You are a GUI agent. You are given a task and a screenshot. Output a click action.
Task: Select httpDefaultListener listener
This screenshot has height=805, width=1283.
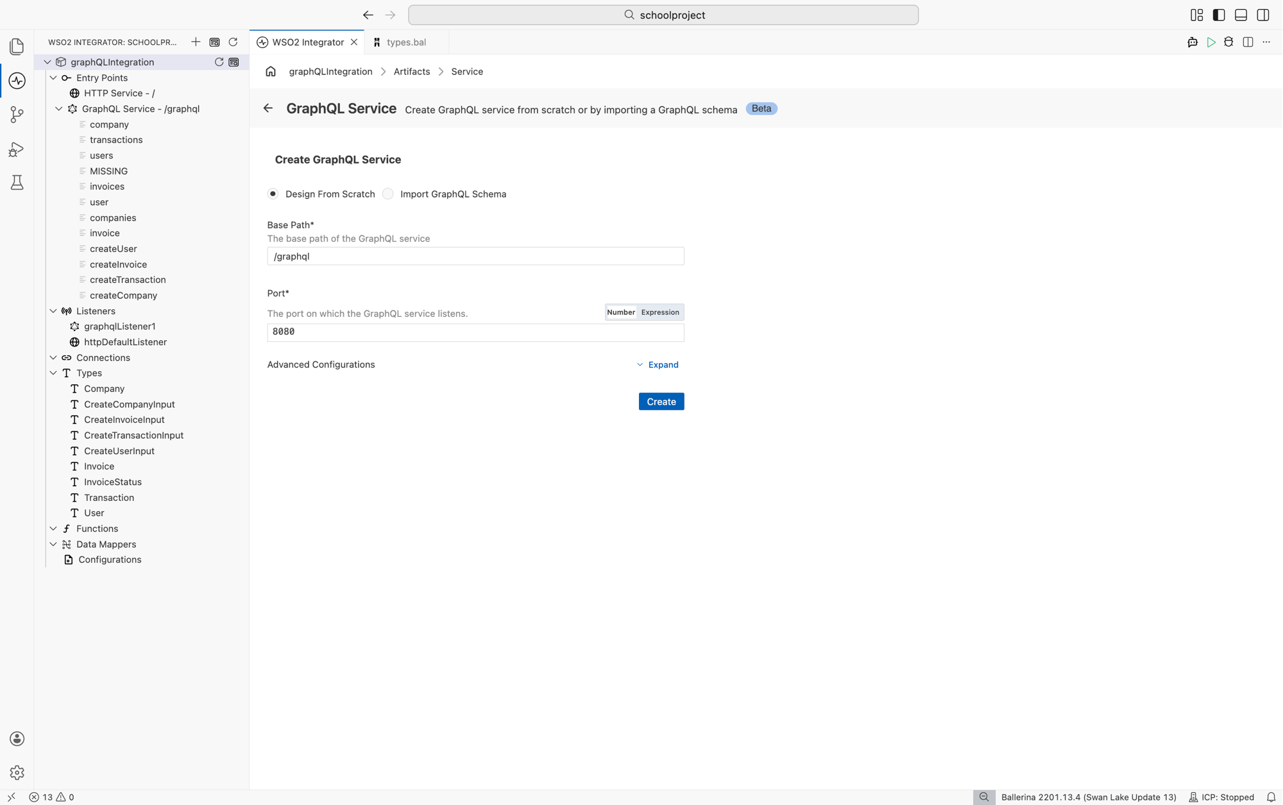point(125,343)
